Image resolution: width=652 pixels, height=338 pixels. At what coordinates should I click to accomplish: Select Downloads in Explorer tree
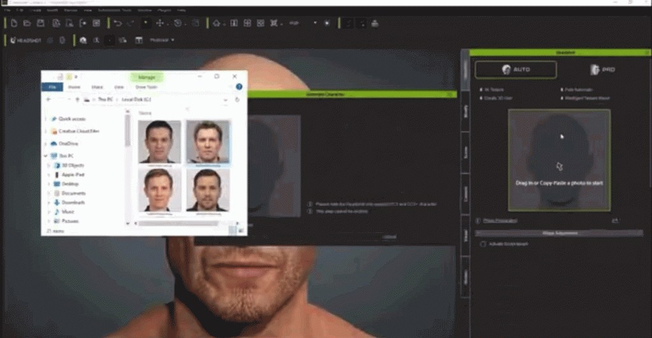coord(73,202)
